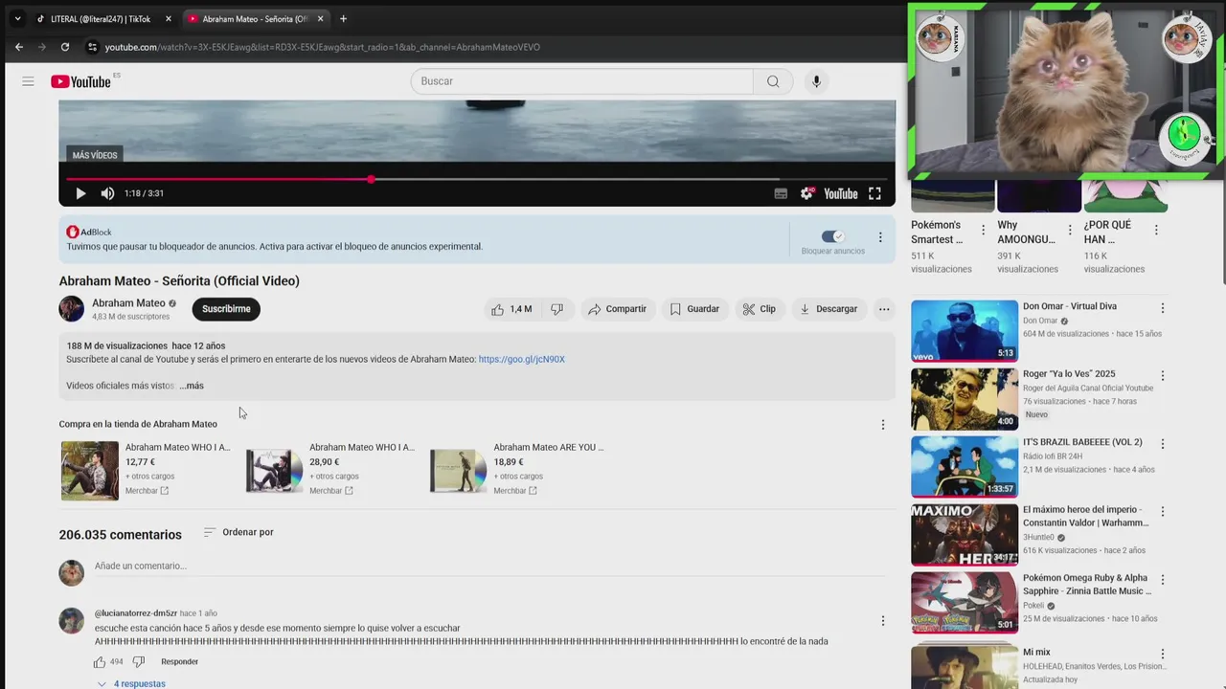
Task: Share the video via Compartir
Action: (x=618, y=309)
